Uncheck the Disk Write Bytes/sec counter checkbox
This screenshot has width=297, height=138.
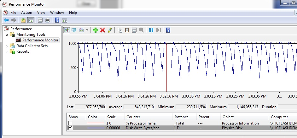coord(70,128)
